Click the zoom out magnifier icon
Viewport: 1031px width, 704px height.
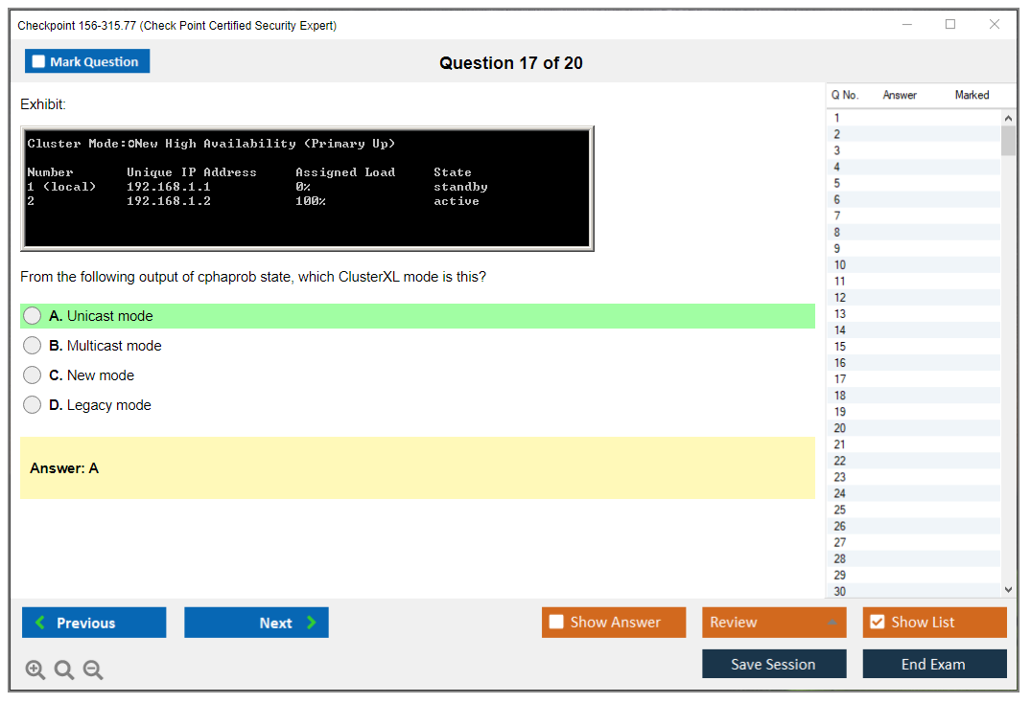pyautogui.click(x=93, y=670)
